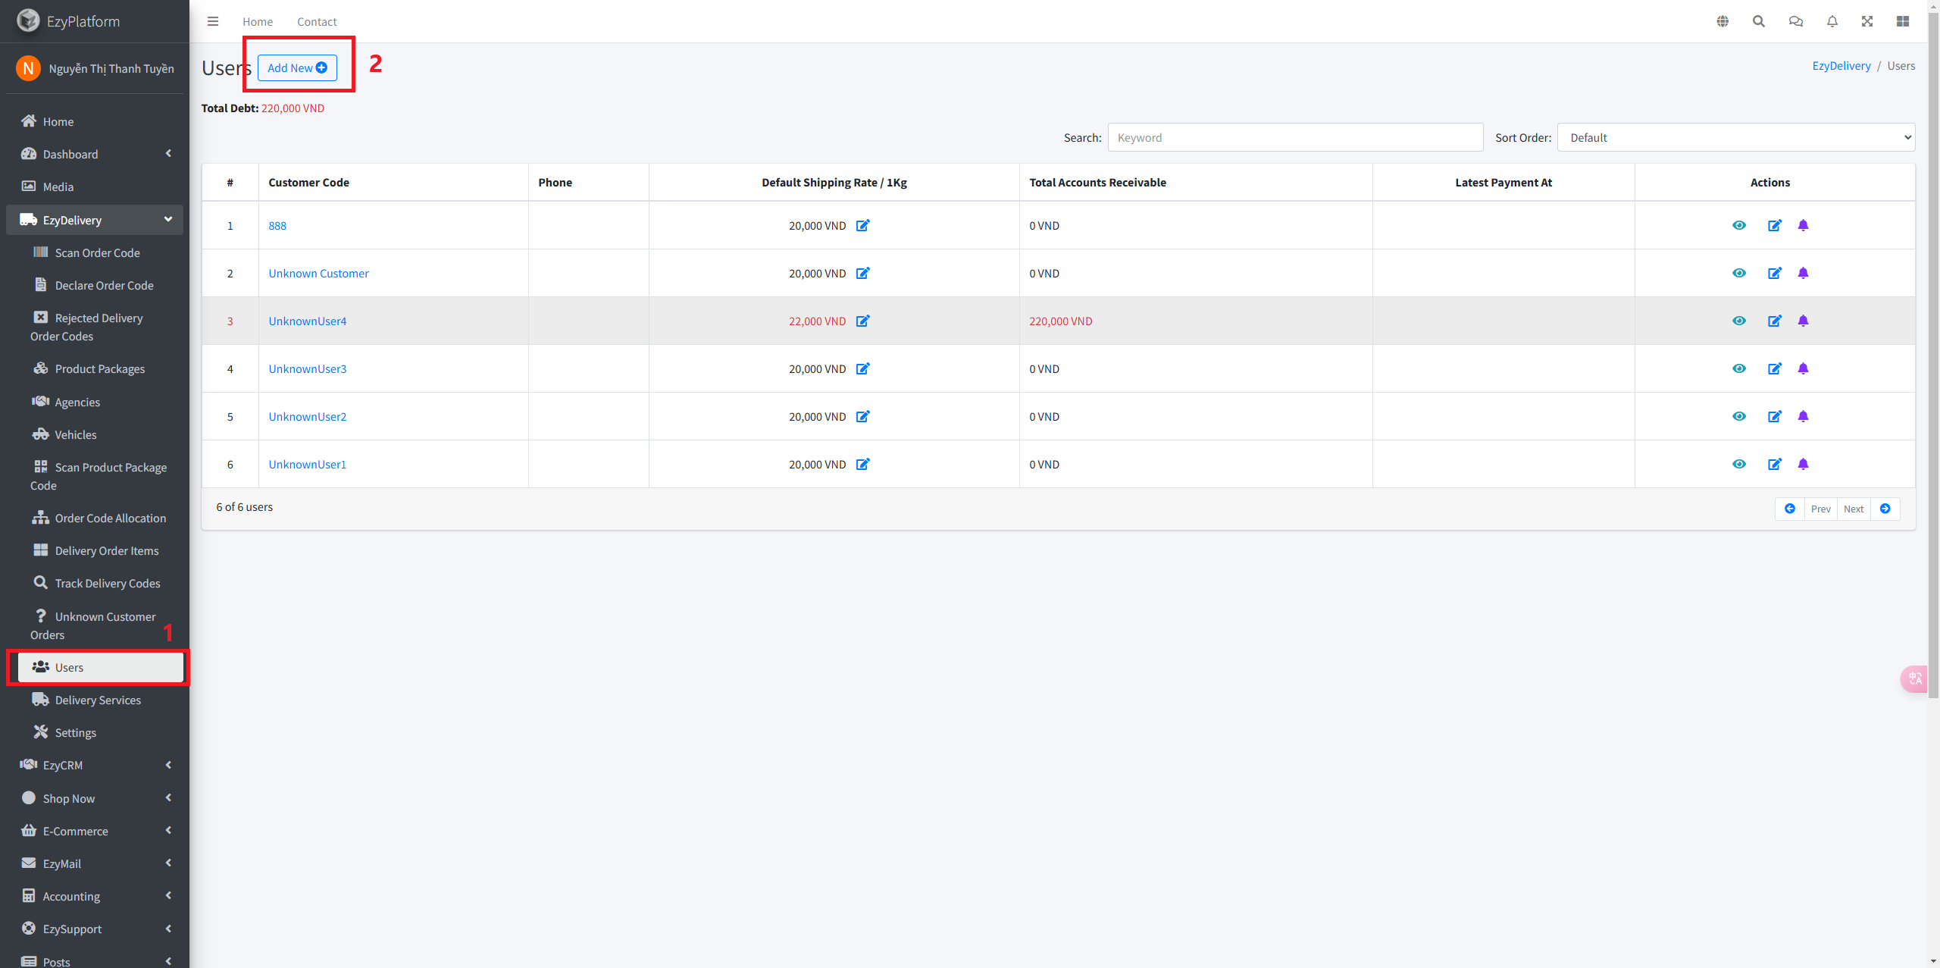The height and width of the screenshot is (968, 1940).
Task: Edit UnknownUser1 in Actions column
Action: click(1775, 464)
